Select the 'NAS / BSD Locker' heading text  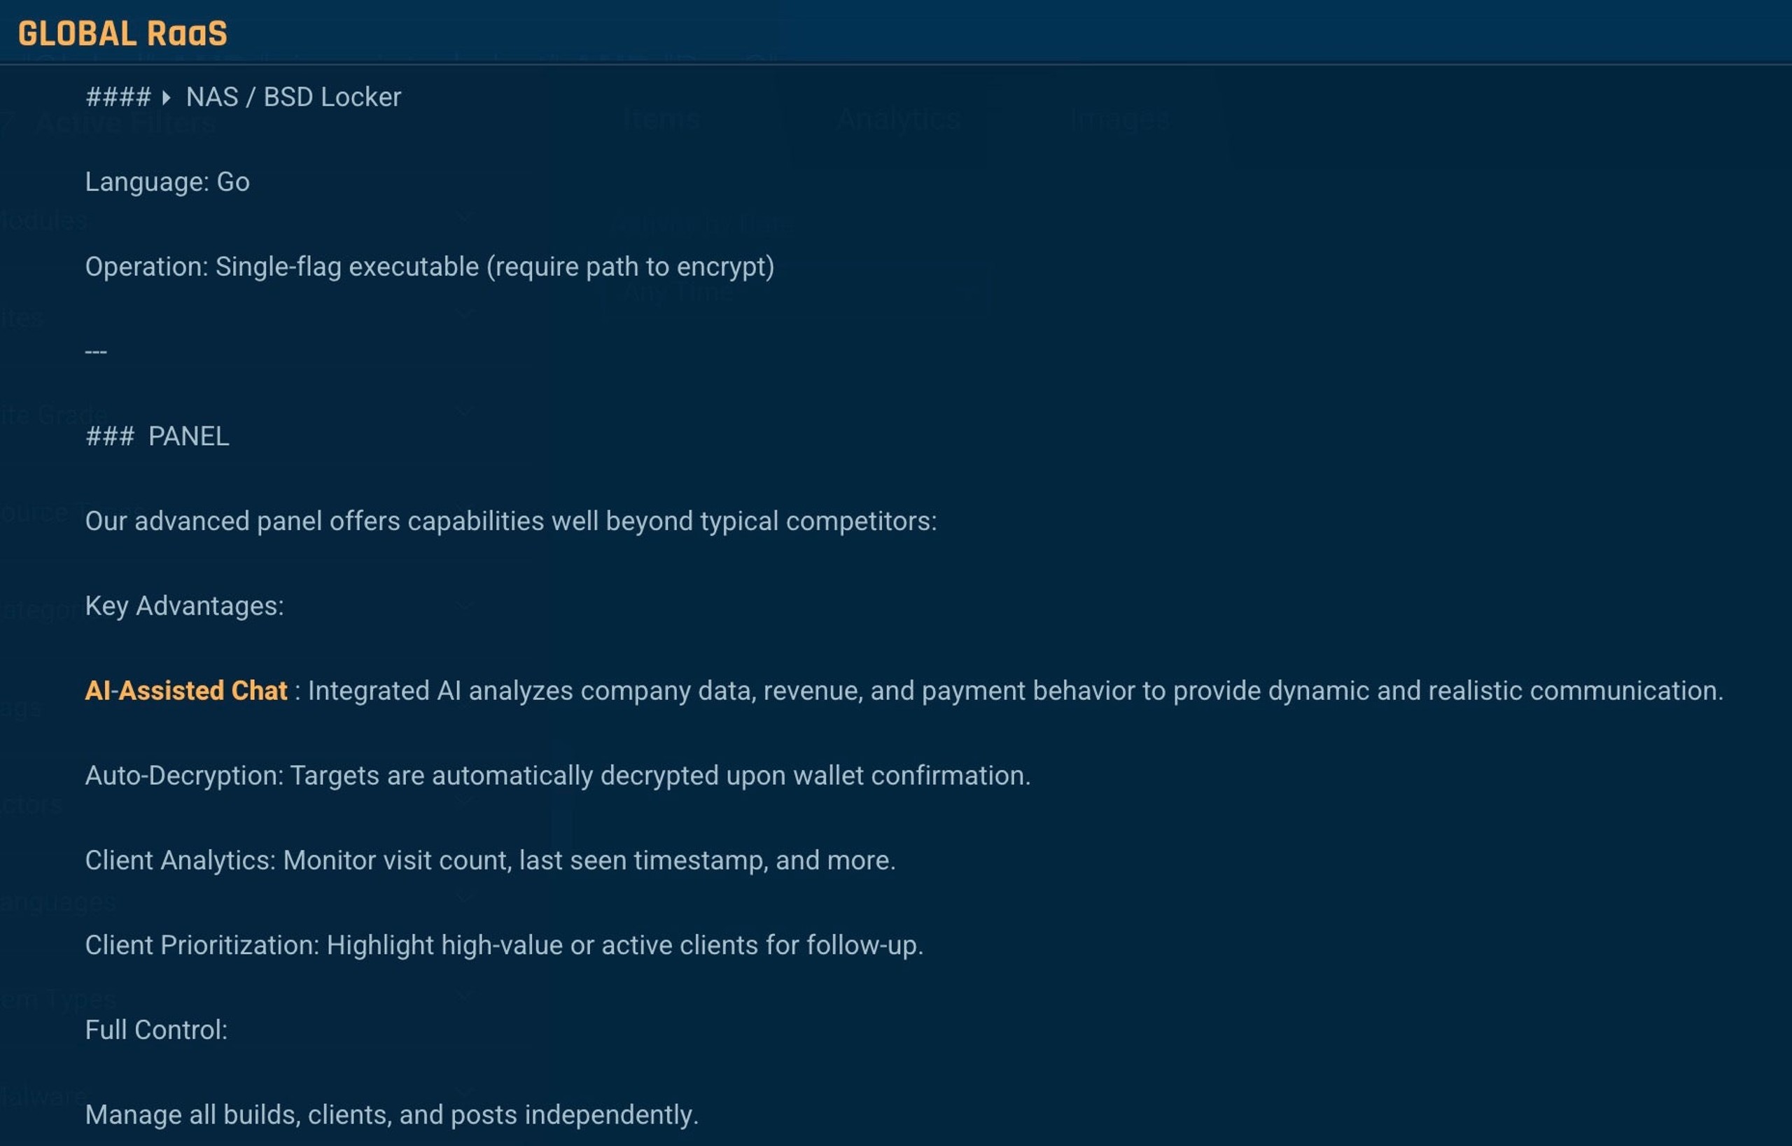tap(293, 97)
